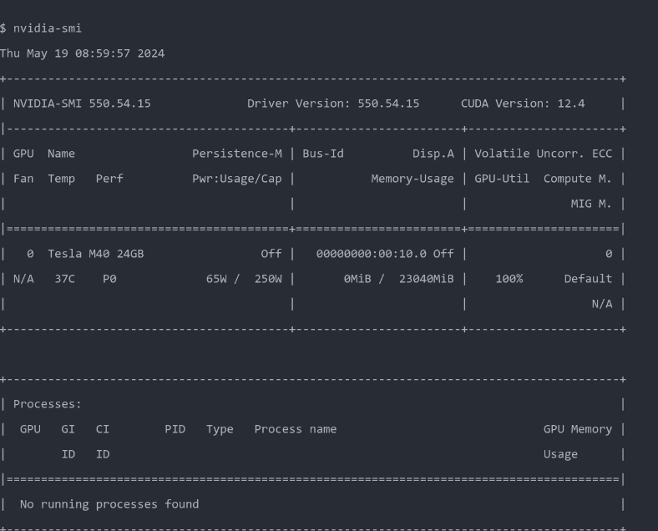Select the P0 performance state
The height and width of the screenshot is (531, 658).
pos(109,279)
